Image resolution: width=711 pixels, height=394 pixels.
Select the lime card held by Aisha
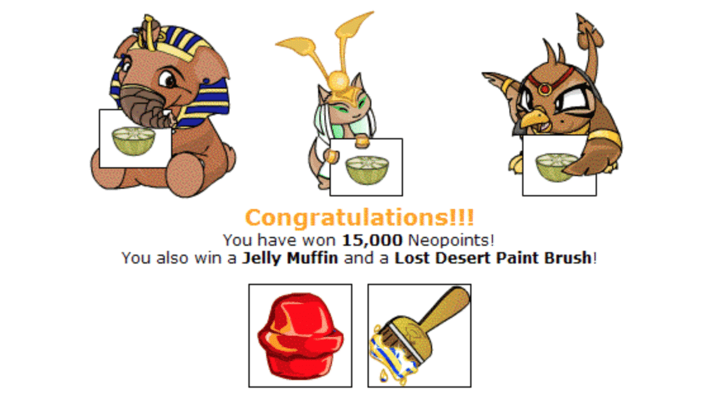point(366,167)
